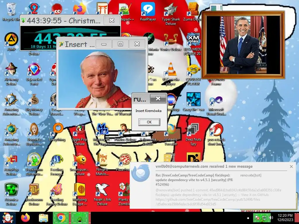Image resolution: width=299 pixels, height=224 pixels.
Task: Dismiss the Thunderbird new message notification
Action: coord(291,167)
